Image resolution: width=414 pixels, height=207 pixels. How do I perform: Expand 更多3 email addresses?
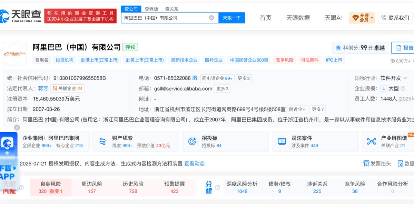click(223, 88)
